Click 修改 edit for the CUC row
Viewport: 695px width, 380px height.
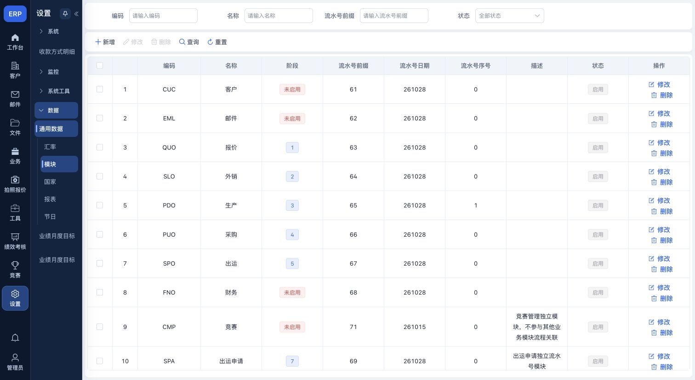pos(659,85)
